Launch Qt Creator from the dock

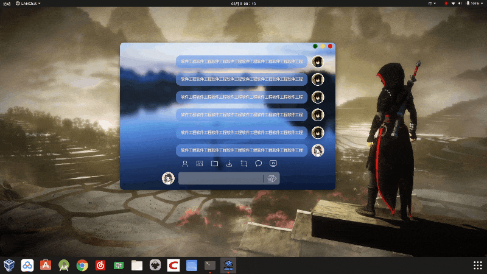click(x=119, y=265)
